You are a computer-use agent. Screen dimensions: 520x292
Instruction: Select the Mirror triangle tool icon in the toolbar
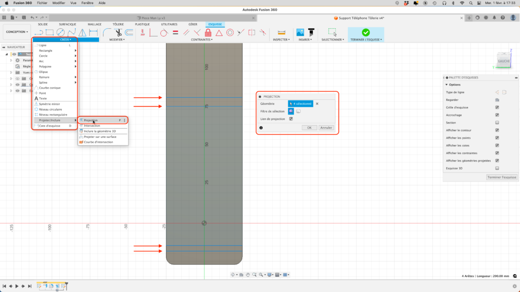click(x=82, y=32)
